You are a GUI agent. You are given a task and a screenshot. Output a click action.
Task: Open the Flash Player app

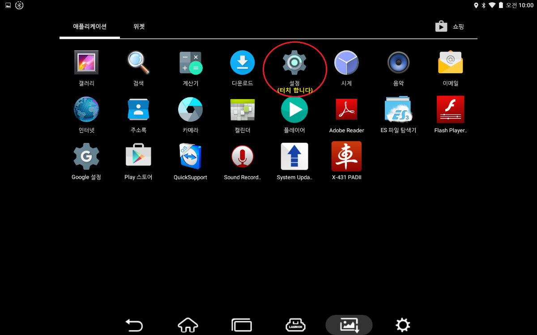[x=450, y=109]
